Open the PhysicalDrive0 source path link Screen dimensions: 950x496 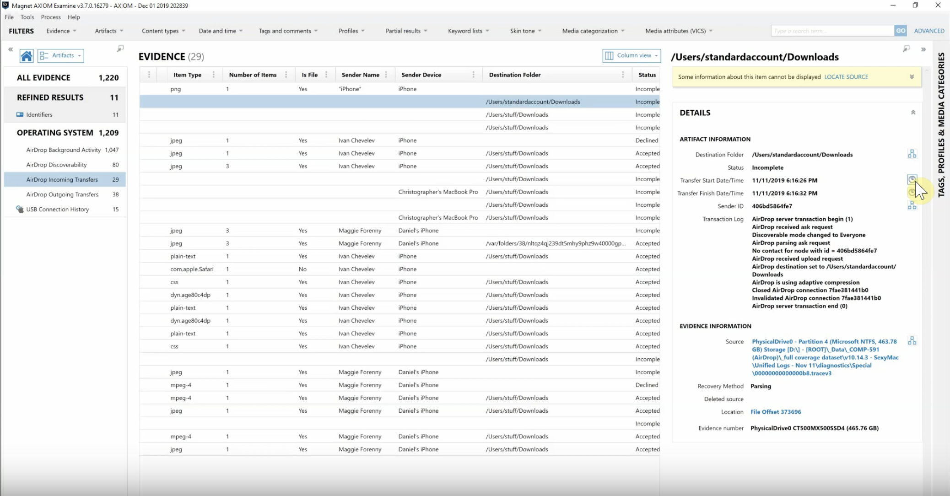pyautogui.click(x=825, y=357)
